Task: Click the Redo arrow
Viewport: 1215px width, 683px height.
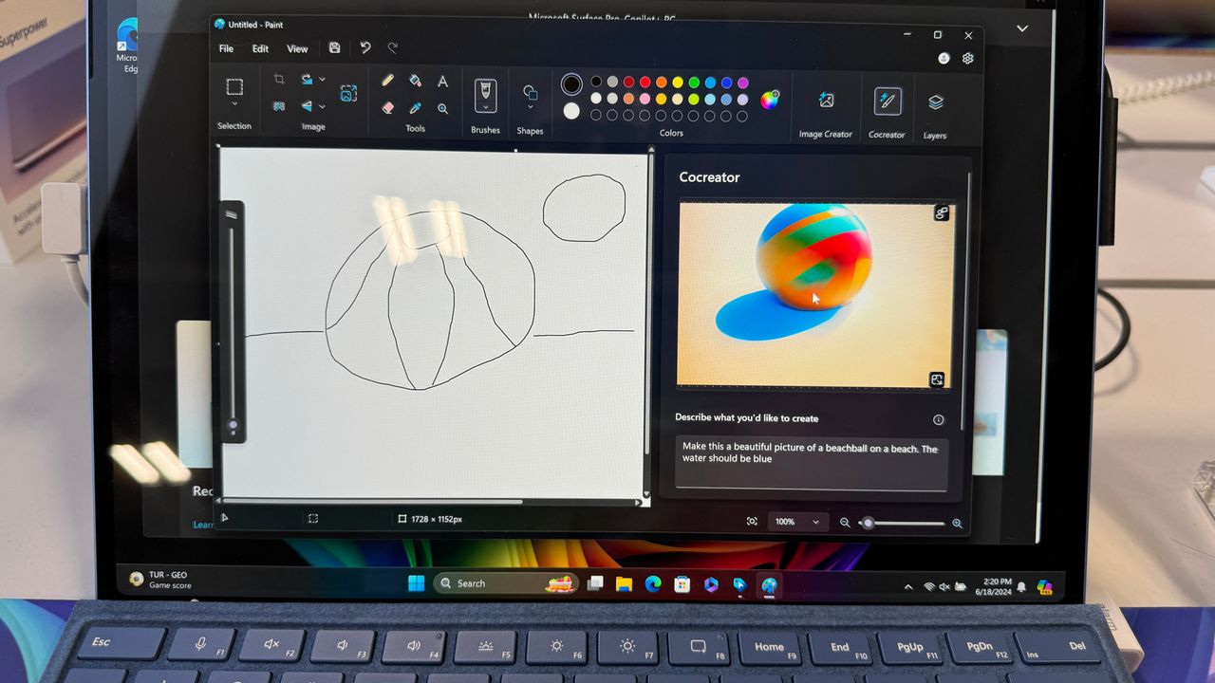Action: pos(393,48)
